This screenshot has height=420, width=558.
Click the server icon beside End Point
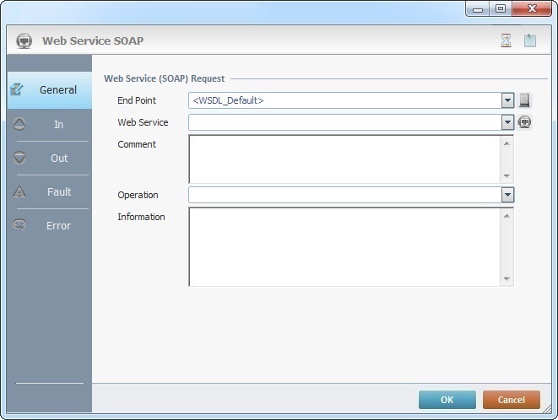tap(524, 100)
